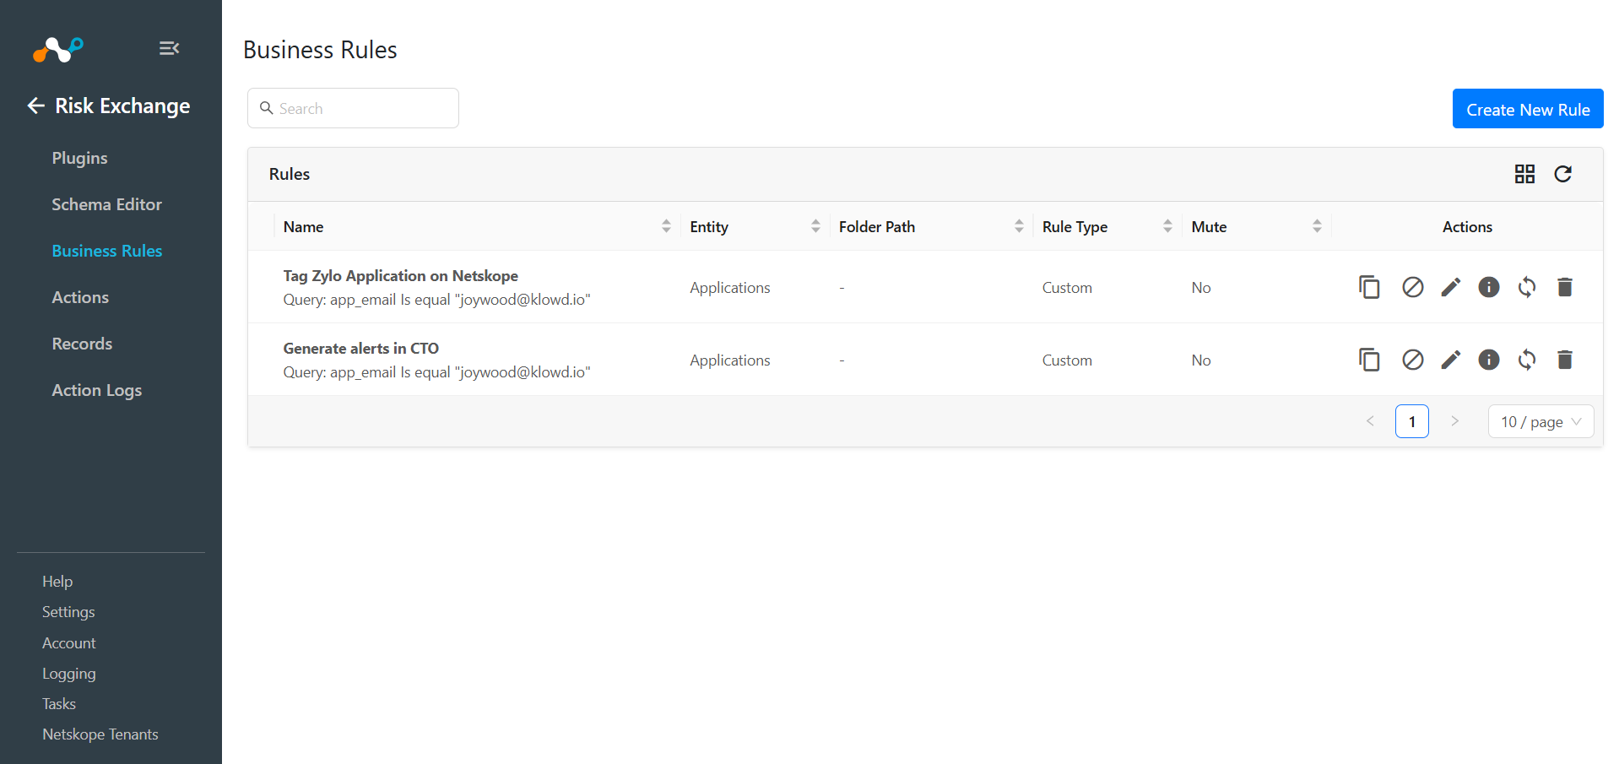Screen dimensions: 1619x764
Task: Open the Logging link
Action: 69,674
